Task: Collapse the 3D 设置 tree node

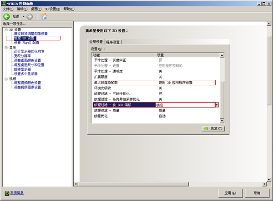Action: pyautogui.click(x=6, y=29)
